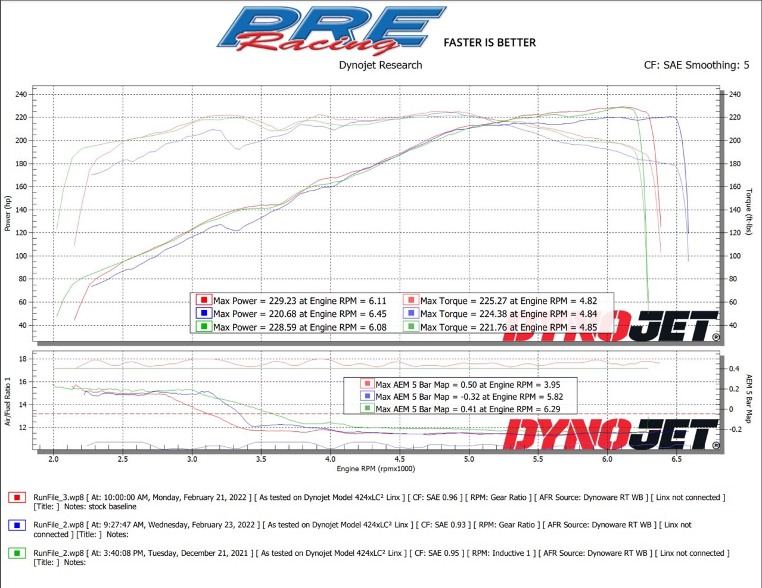Select 'Max Torque = 224.38 at Engine RPM = 4.84'
This screenshot has width=762, height=588.
tap(508, 314)
